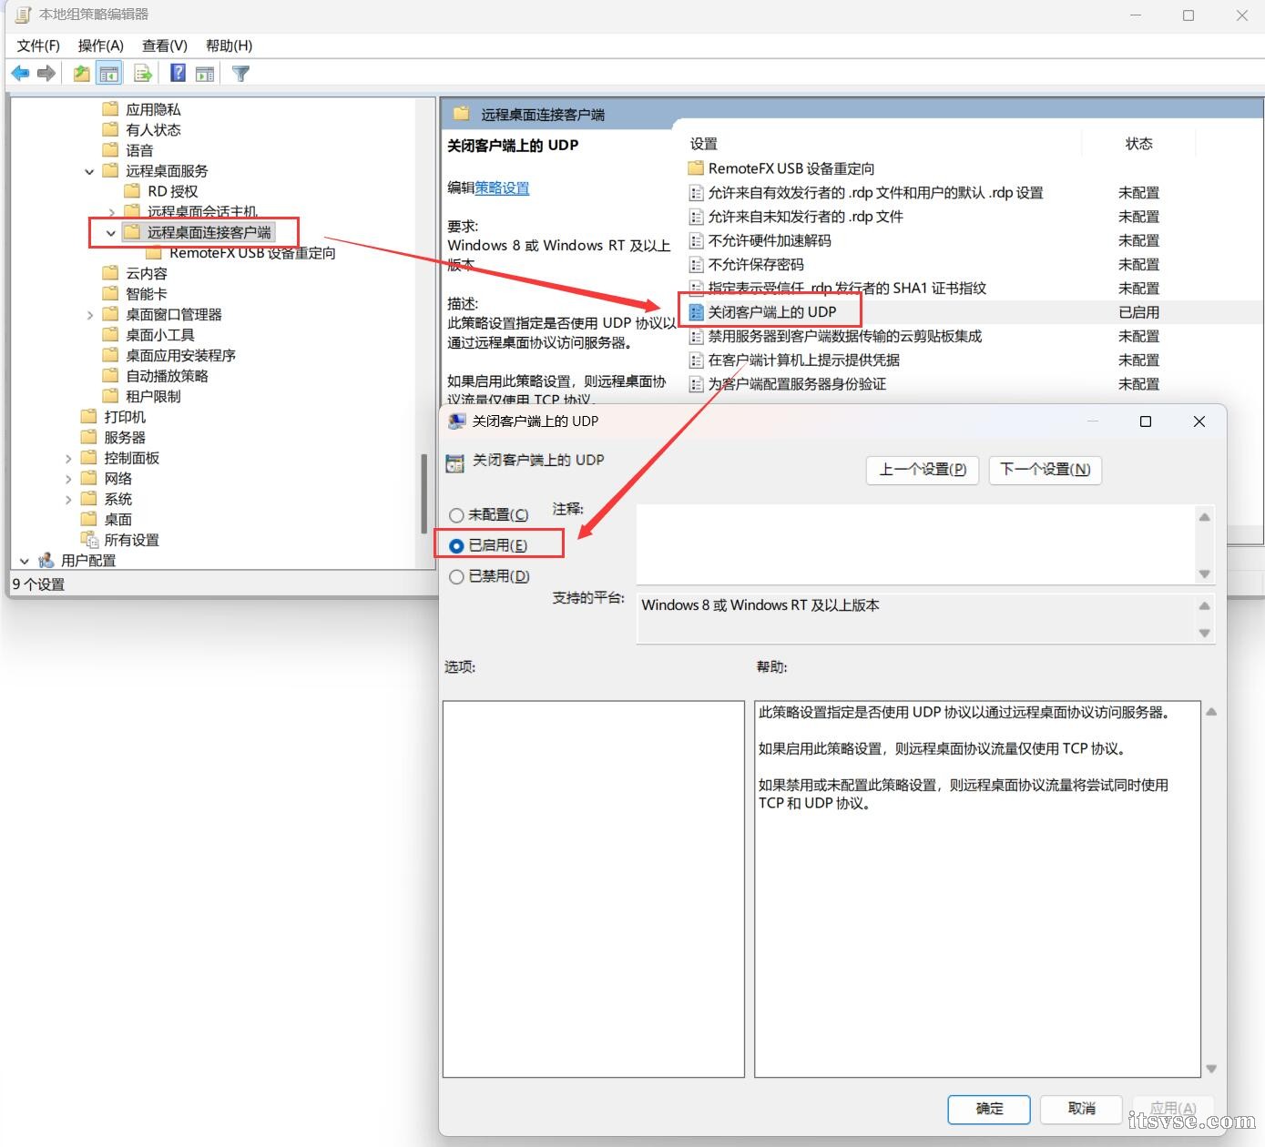This screenshot has height=1147, width=1265.
Task: Open Help with the question mark icon
Action: pyautogui.click(x=179, y=74)
